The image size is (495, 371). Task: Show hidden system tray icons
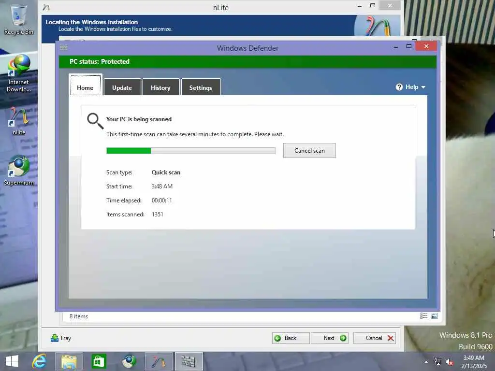tap(426, 362)
